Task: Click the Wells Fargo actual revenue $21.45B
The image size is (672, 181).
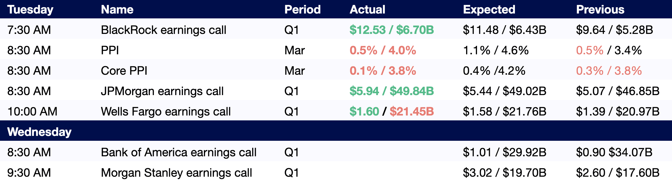Action: coord(412,111)
